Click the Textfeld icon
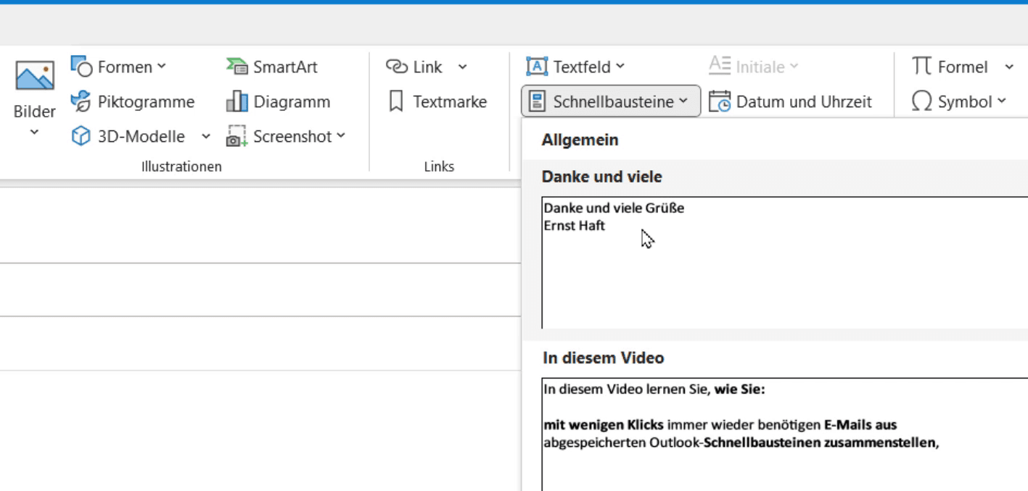 point(536,67)
